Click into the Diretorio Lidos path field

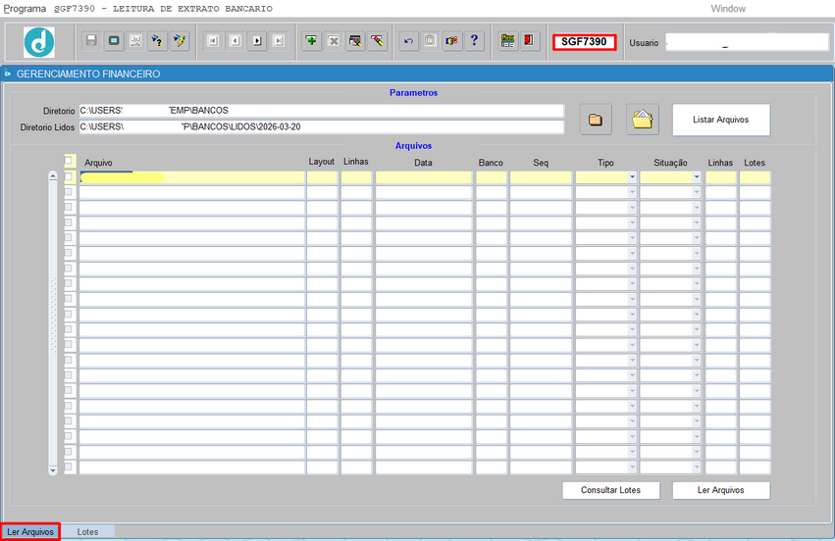[322, 126]
